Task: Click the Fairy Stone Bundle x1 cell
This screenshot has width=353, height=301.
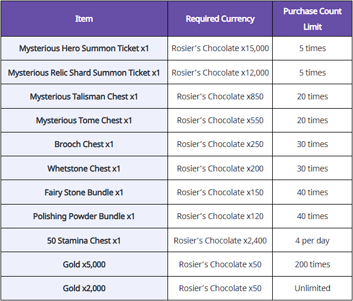Action: pos(84,192)
